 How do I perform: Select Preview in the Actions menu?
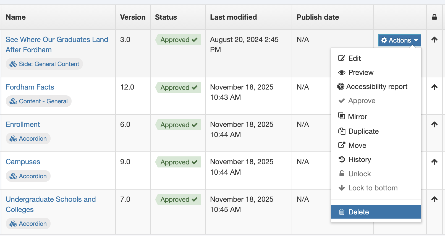tap(376, 72)
